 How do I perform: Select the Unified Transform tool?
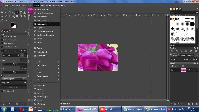click(21, 13)
